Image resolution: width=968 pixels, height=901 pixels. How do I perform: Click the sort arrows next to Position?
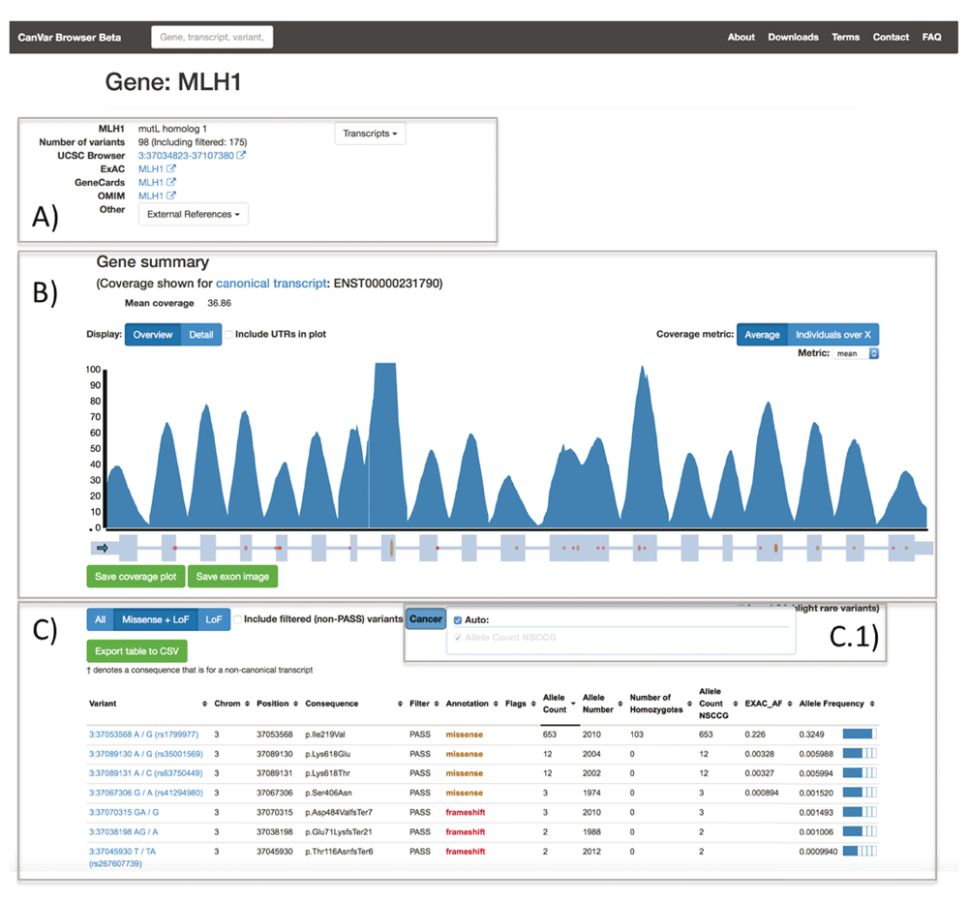point(295,704)
